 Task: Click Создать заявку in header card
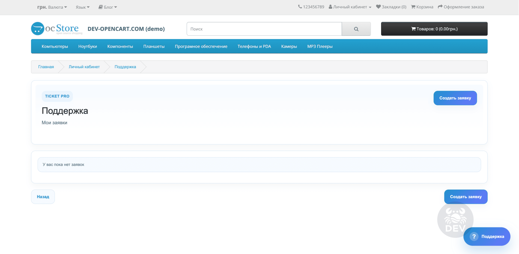pyautogui.click(x=455, y=98)
